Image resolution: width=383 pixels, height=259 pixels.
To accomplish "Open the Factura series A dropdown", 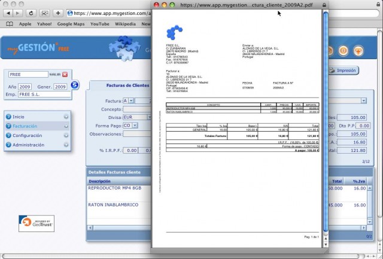I will (x=131, y=100).
